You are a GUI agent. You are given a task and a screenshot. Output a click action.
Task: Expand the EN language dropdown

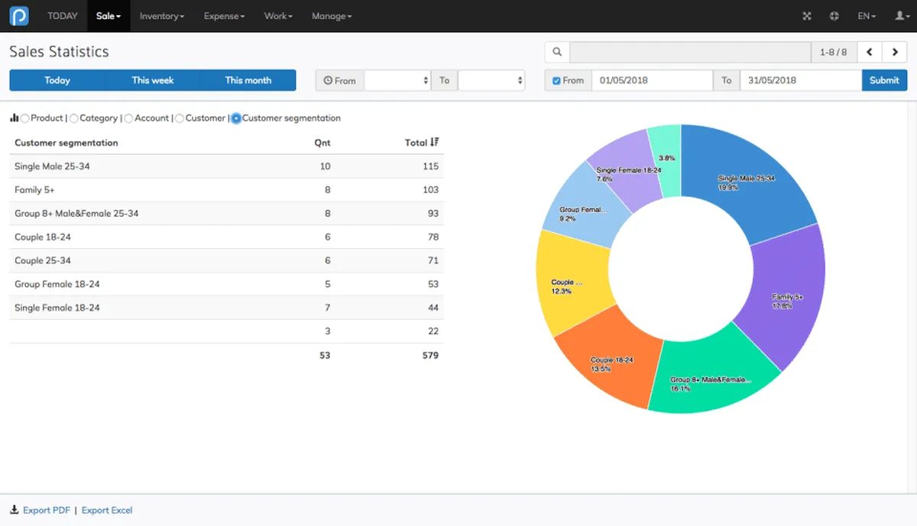click(x=866, y=16)
